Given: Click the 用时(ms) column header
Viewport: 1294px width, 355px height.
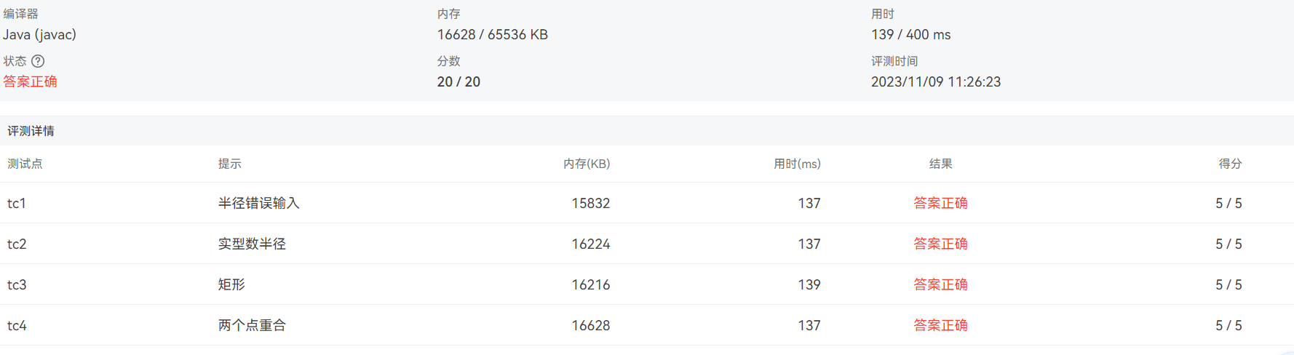Looking at the screenshot, I should (796, 164).
